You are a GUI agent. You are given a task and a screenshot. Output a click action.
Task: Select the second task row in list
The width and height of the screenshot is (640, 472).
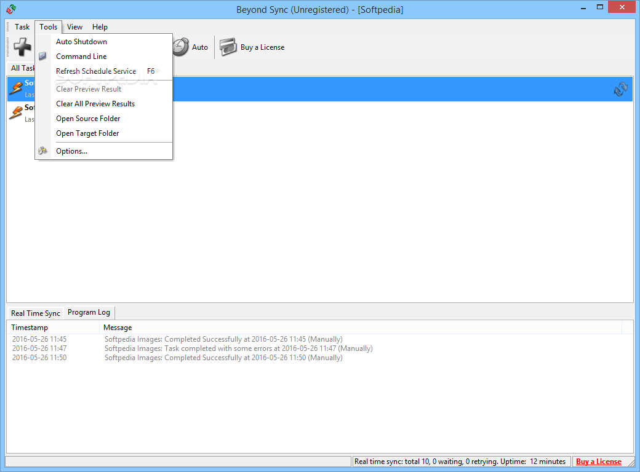319,113
